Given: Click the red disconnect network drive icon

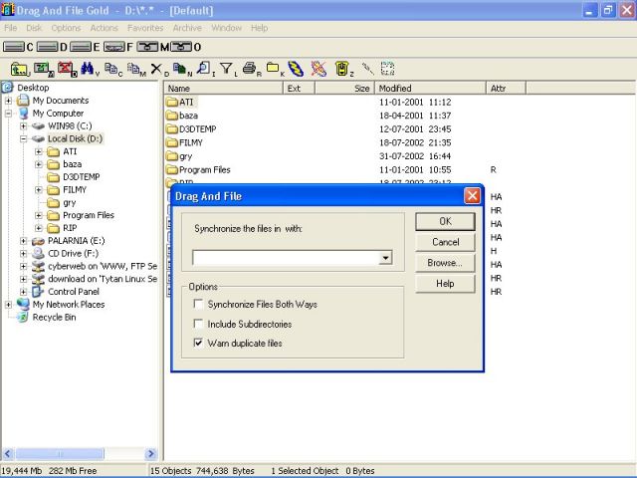Looking at the screenshot, I should click(x=66, y=69).
